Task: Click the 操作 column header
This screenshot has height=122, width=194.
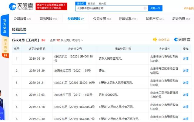Action: pyautogui.click(x=186, y=49)
